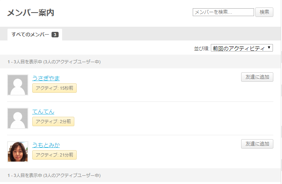Click the アクティブ: 21分前 activity badge
This screenshot has width=282, height=184.
[x=54, y=155]
